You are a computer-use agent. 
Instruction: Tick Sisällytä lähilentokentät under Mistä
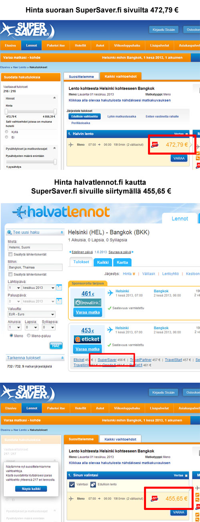10,255
